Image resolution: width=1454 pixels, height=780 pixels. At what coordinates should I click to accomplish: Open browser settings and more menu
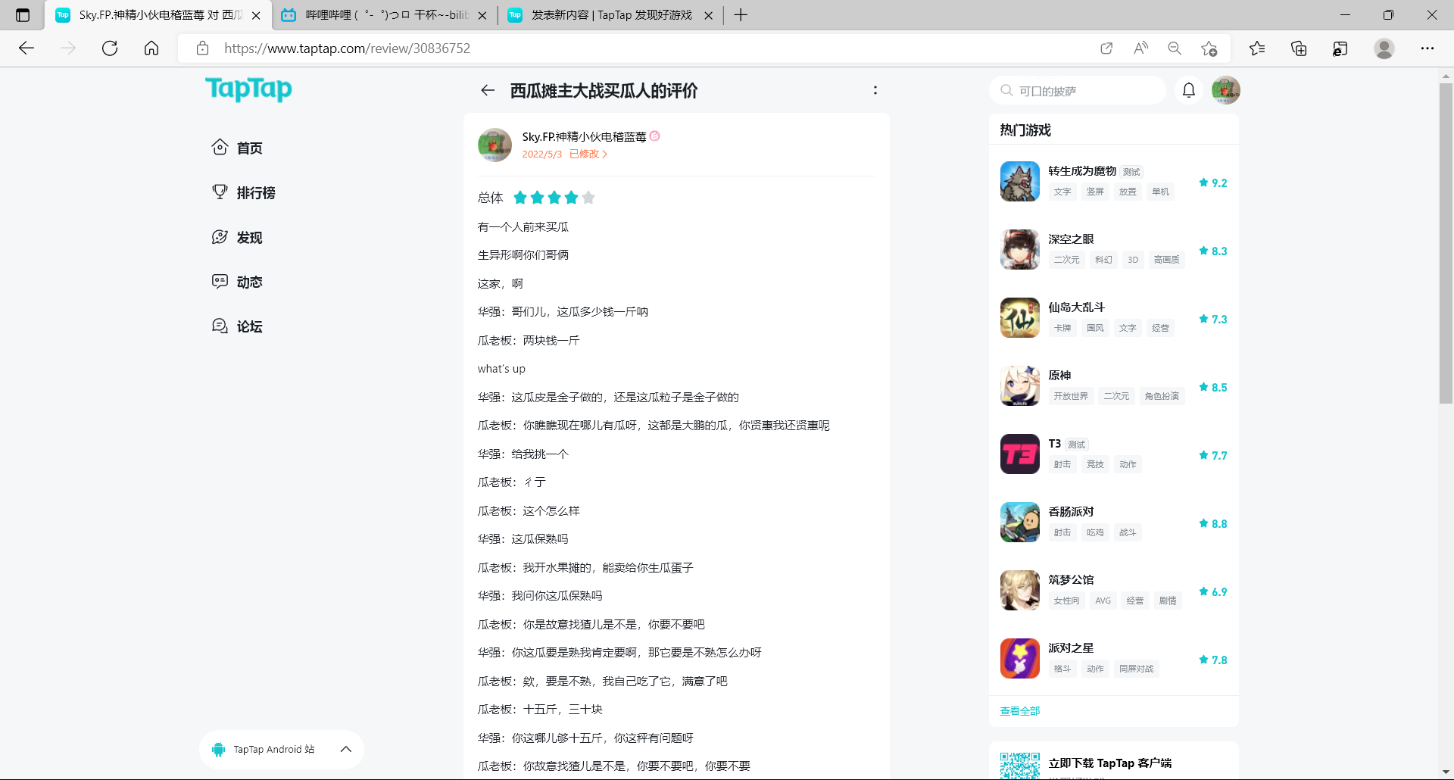(x=1427, y=48)
